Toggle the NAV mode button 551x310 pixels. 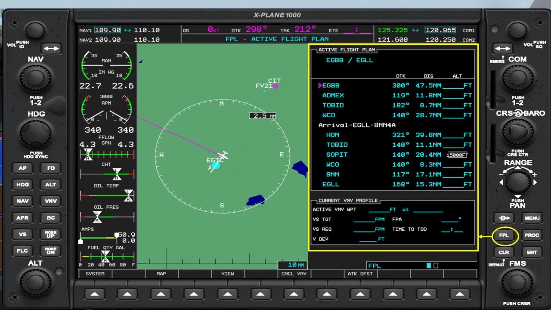22,201
